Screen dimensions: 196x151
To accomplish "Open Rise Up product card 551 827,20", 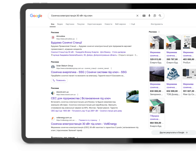I will (x=189, y=82).
